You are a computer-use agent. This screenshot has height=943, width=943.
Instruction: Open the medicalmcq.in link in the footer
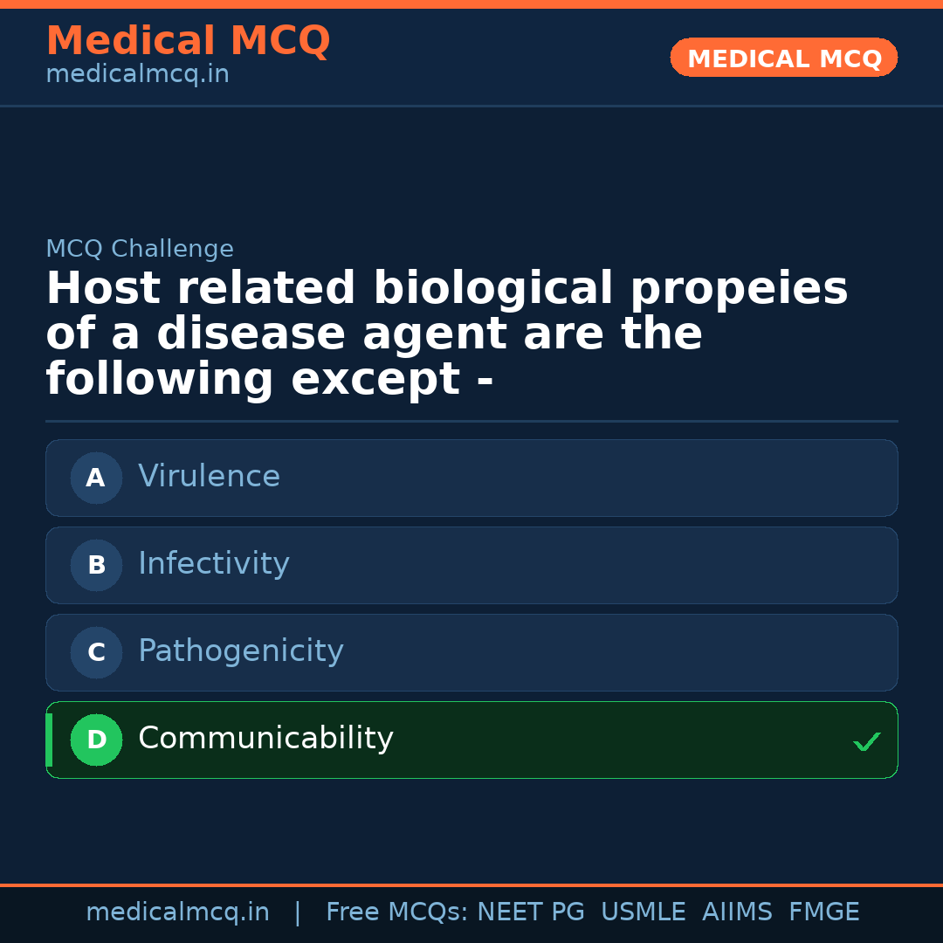click(177, 912)
